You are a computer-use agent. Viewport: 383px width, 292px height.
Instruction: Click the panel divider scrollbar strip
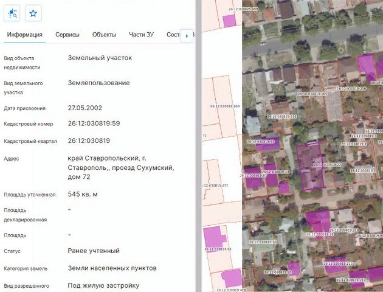coord(199,146)
